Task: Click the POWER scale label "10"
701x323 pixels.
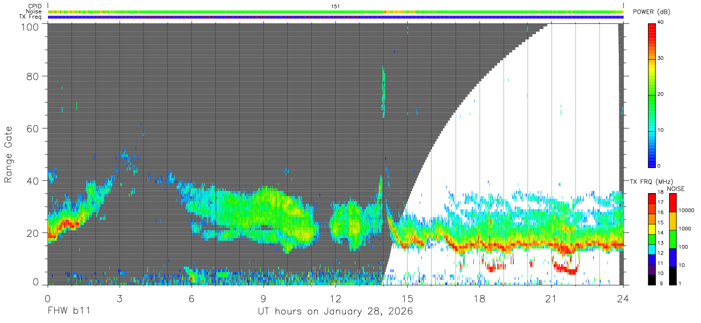Action: (x=662, y=130)
